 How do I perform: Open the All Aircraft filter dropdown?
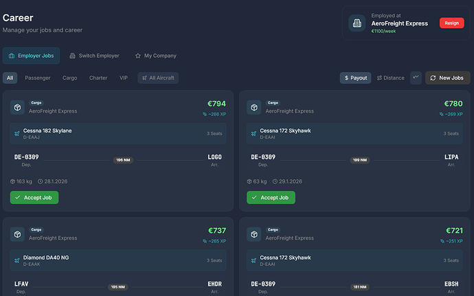[158, 78]
